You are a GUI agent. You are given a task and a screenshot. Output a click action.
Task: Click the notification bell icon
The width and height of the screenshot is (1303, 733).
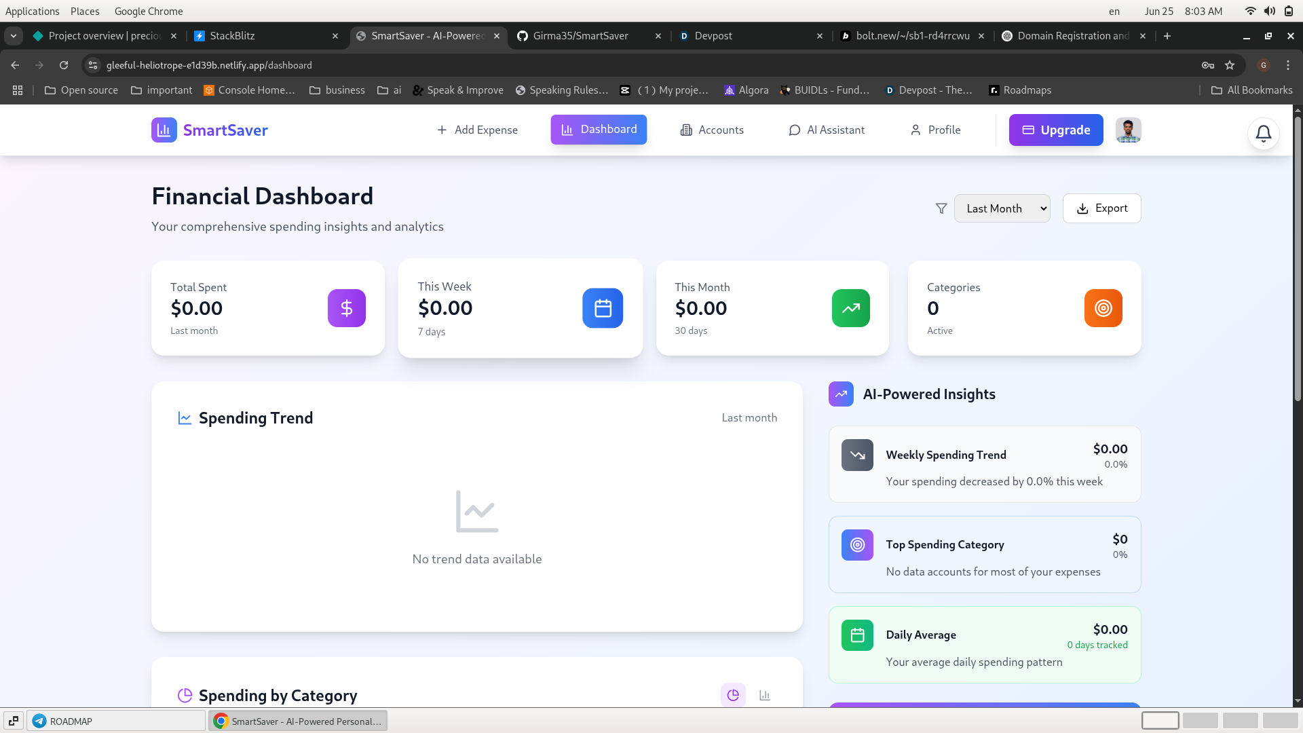[x=1263, y=133]
